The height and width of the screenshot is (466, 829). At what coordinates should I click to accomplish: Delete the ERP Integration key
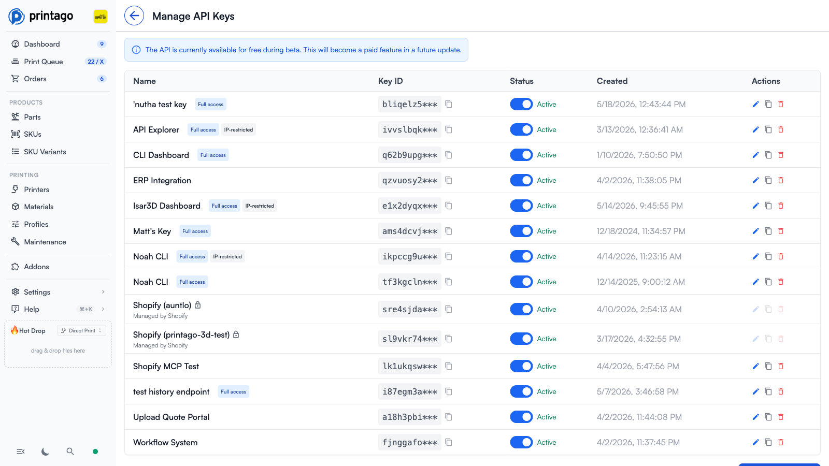click(781, 181)
